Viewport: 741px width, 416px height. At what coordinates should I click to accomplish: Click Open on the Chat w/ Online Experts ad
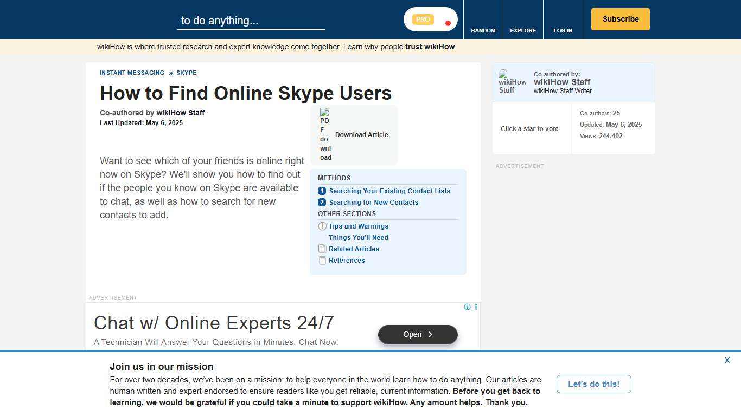pos(417,334)
